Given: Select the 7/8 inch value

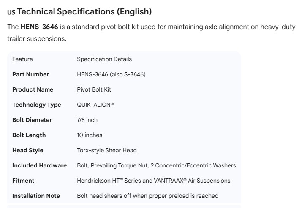Looking at the screenshot, I should [87, 120].
